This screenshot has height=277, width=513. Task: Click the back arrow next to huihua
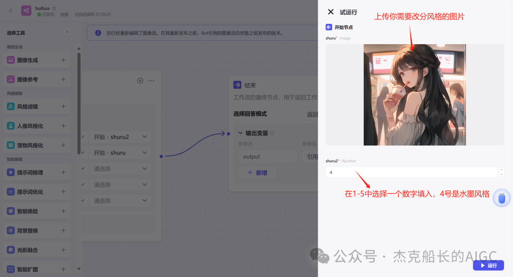click(x=11, y=10)
